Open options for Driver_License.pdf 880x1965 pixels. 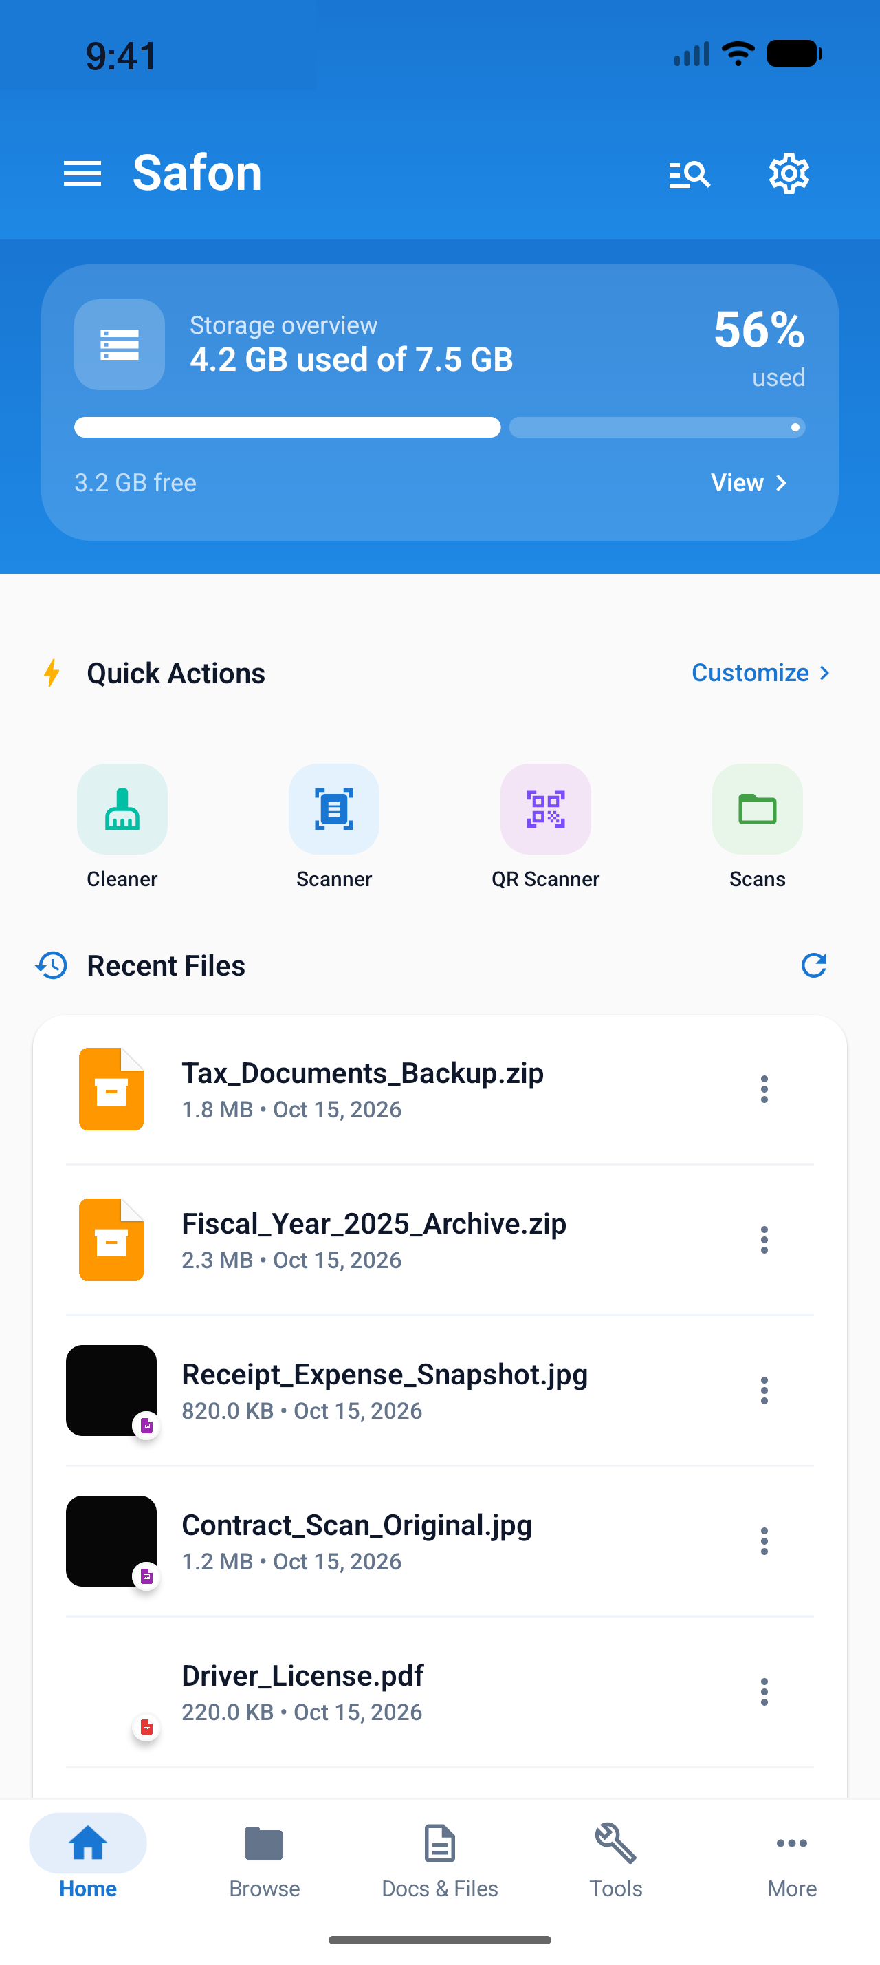click(x=764, y=1692)
